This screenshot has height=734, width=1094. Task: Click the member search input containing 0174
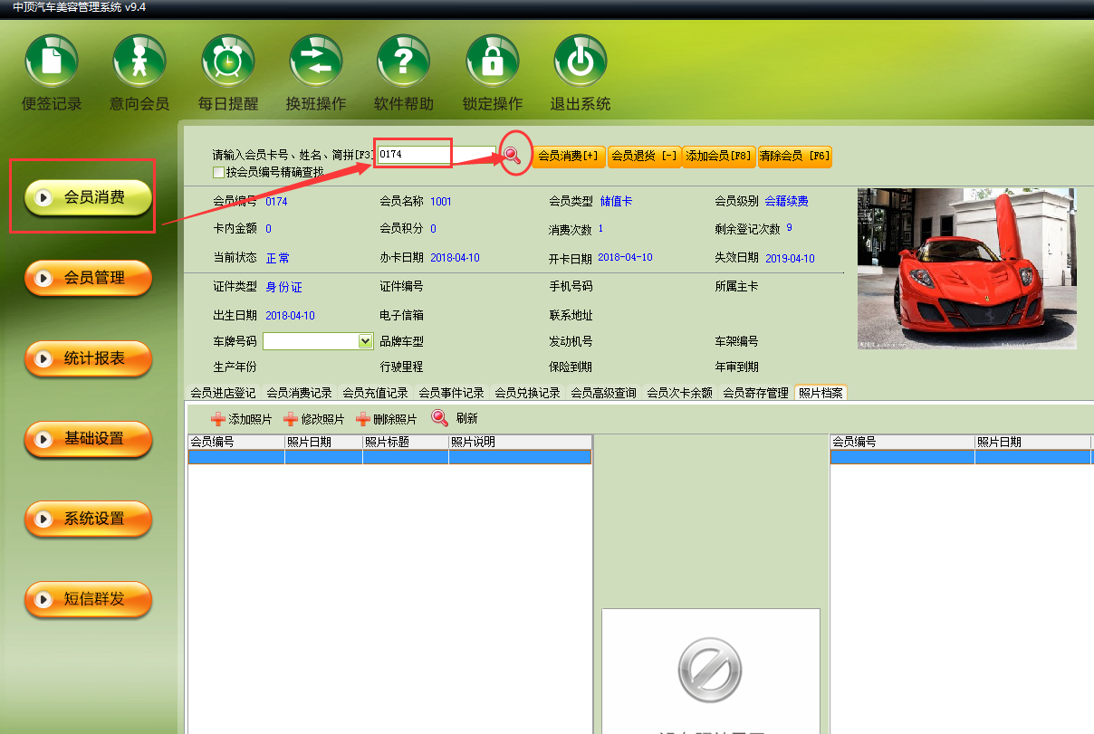[x=437, y=155]
